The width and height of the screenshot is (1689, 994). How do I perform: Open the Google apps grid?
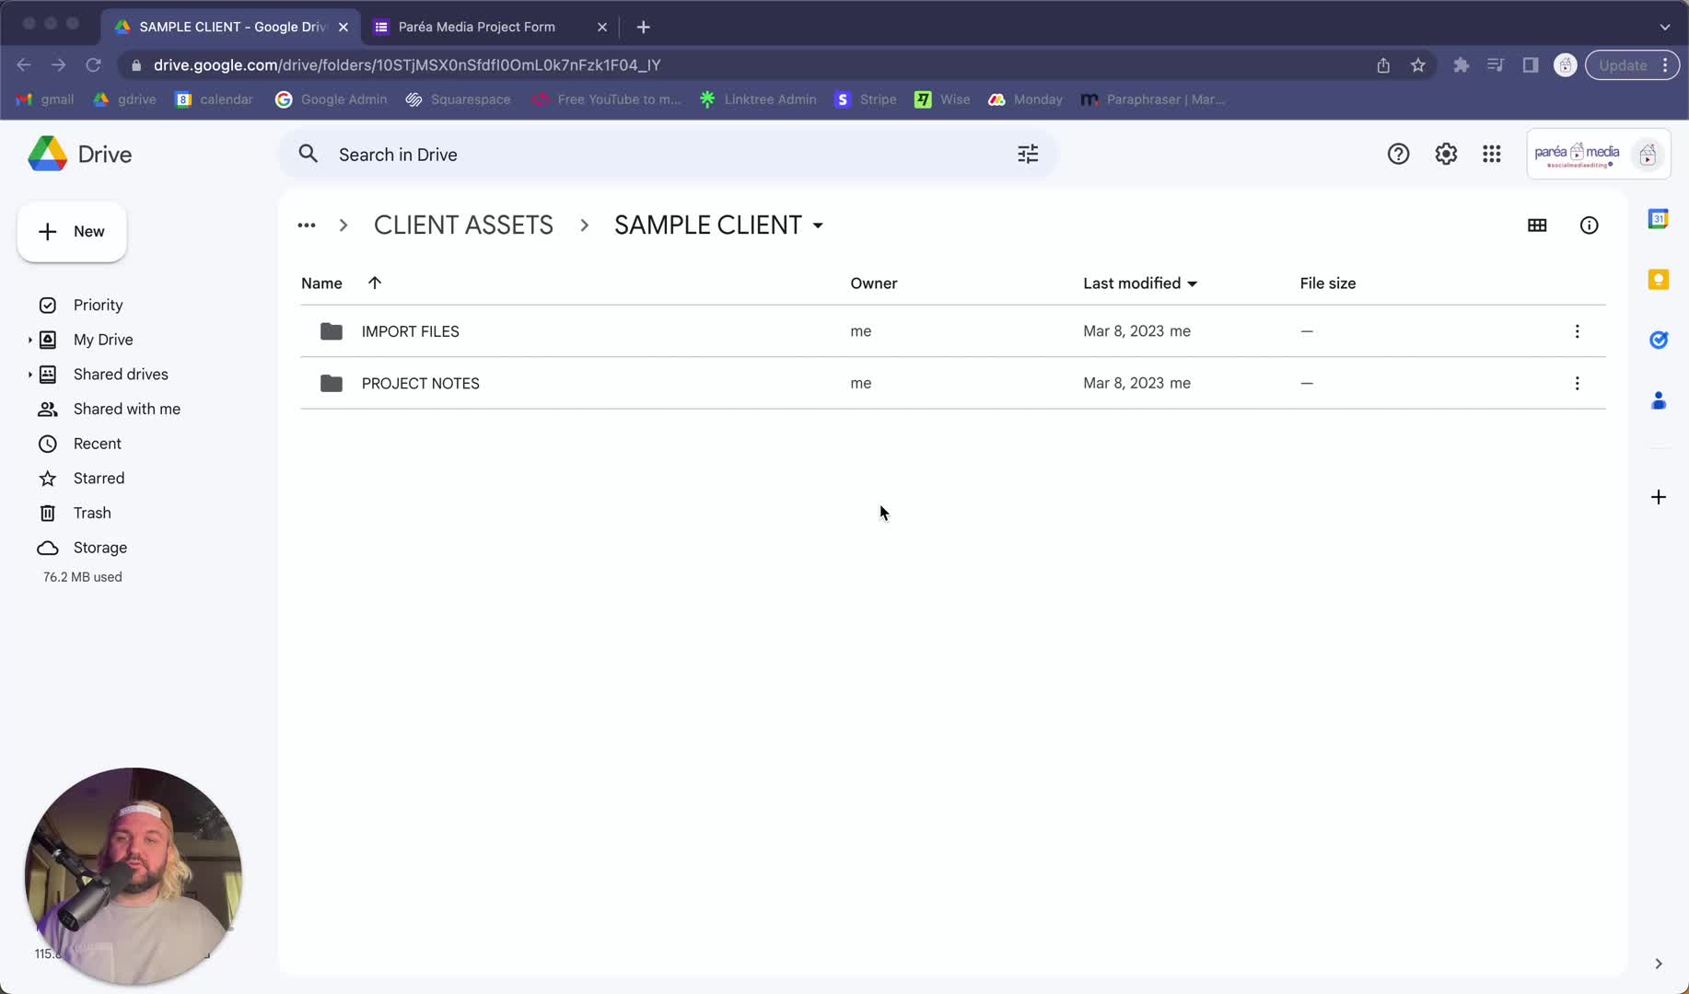[x=1492, y=154]
